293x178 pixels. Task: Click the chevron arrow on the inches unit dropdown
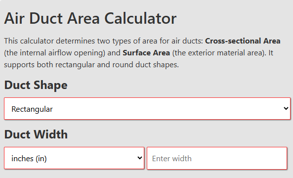[x=140, y=158]
